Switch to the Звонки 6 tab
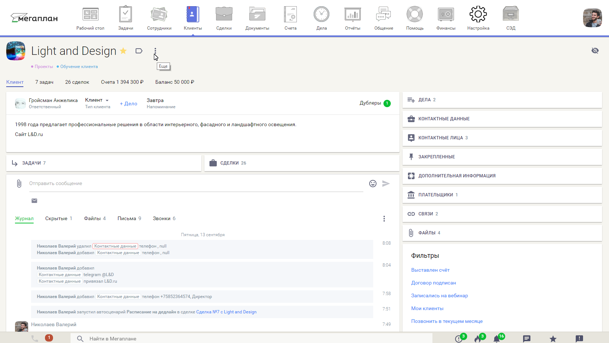The width and height of the screenshot is (609, 343). coord(164,219)
